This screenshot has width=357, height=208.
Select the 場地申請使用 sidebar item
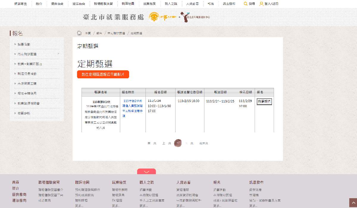tap(27, 93)
